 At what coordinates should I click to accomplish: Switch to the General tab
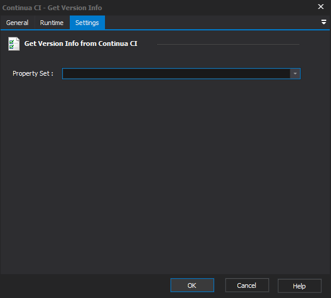pos(17,23)
